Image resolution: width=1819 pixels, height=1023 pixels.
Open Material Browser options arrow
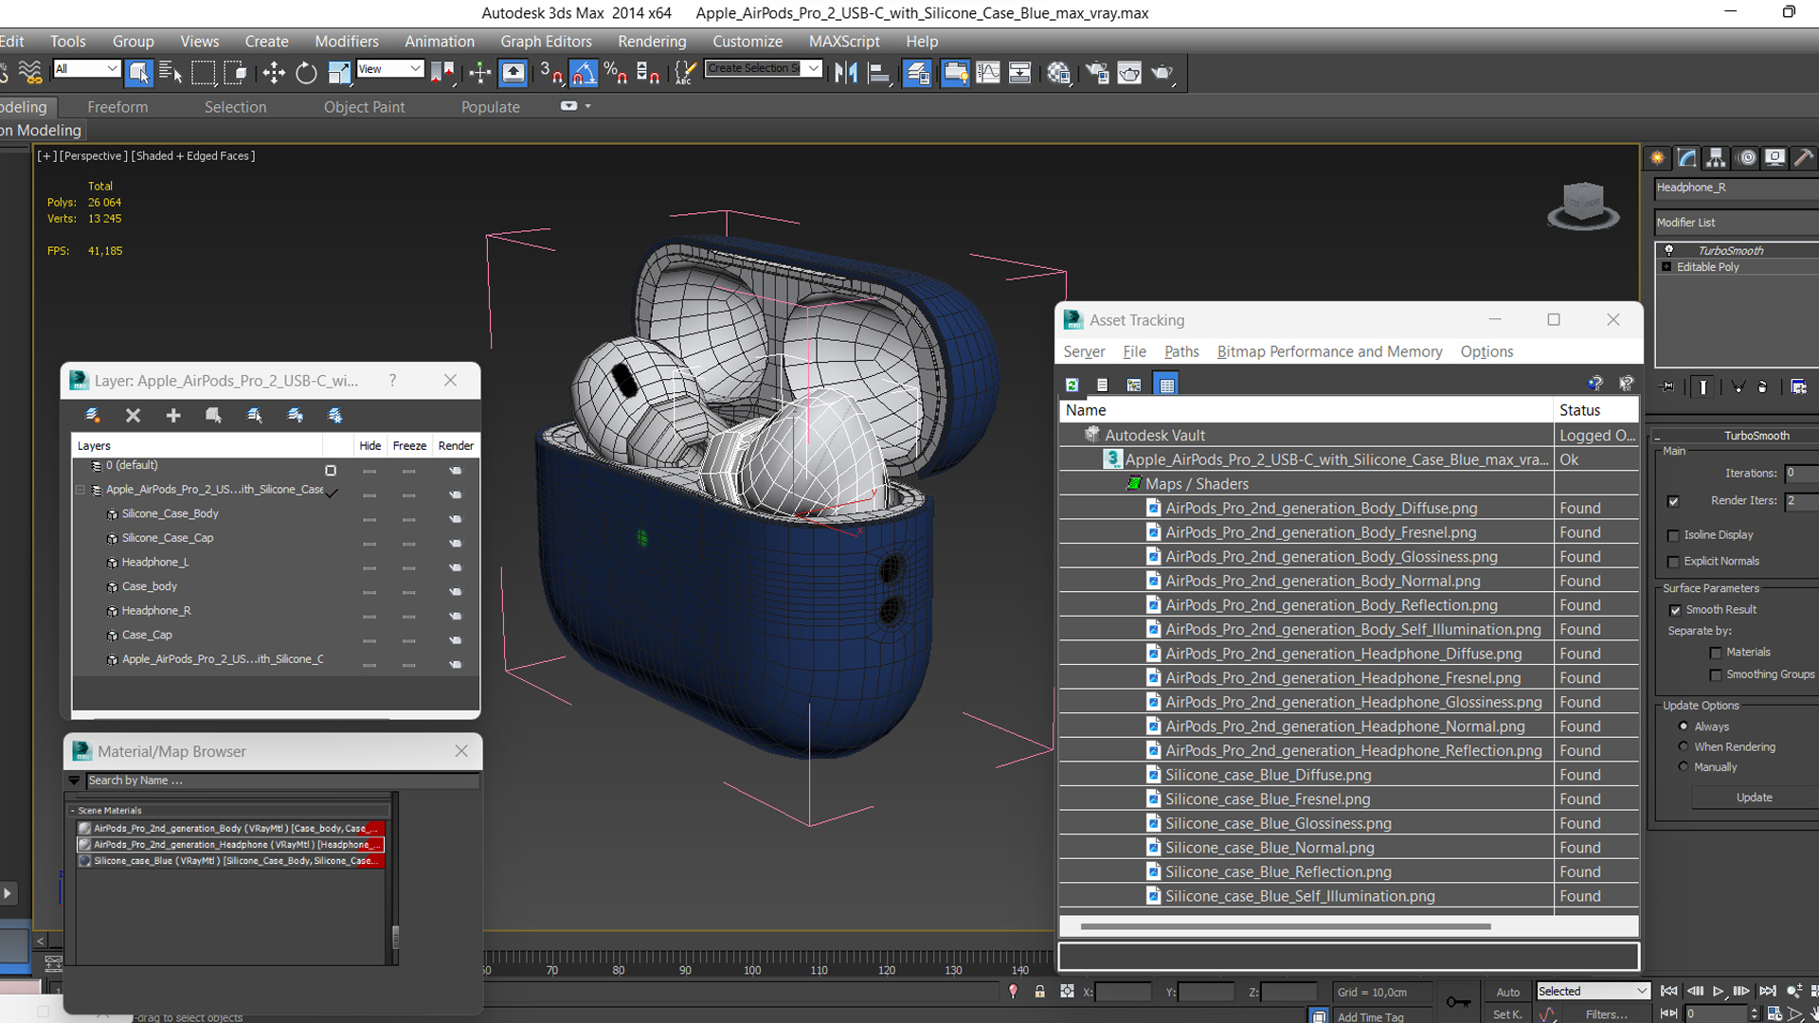click(x=74, y=781)
